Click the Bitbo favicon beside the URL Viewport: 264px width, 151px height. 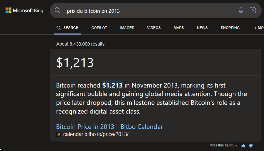click(x=59, y=134)
